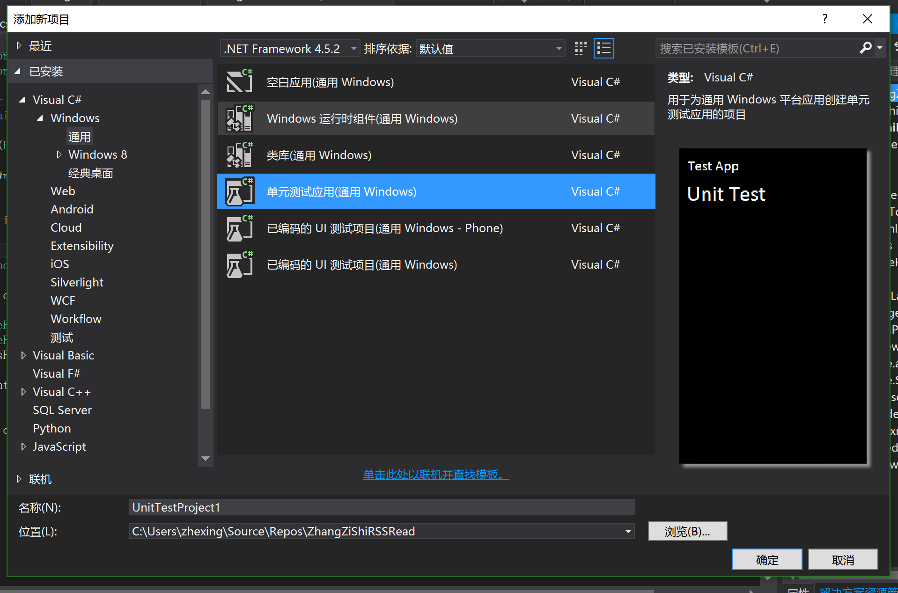Click the tree scrollbar down arrow
Viewport: 898px width, 593px height.
(x=205, y=458)
